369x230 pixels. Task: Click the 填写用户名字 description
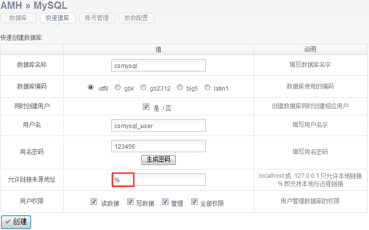tap(310, 125)
